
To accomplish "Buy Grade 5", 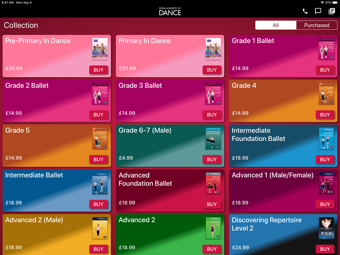I will click(99, 160).
